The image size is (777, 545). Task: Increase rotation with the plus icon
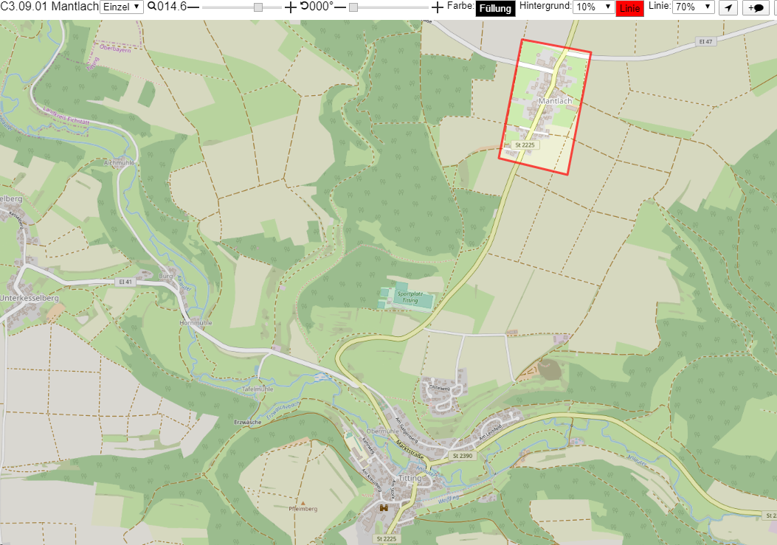click(x=437, y=7)
